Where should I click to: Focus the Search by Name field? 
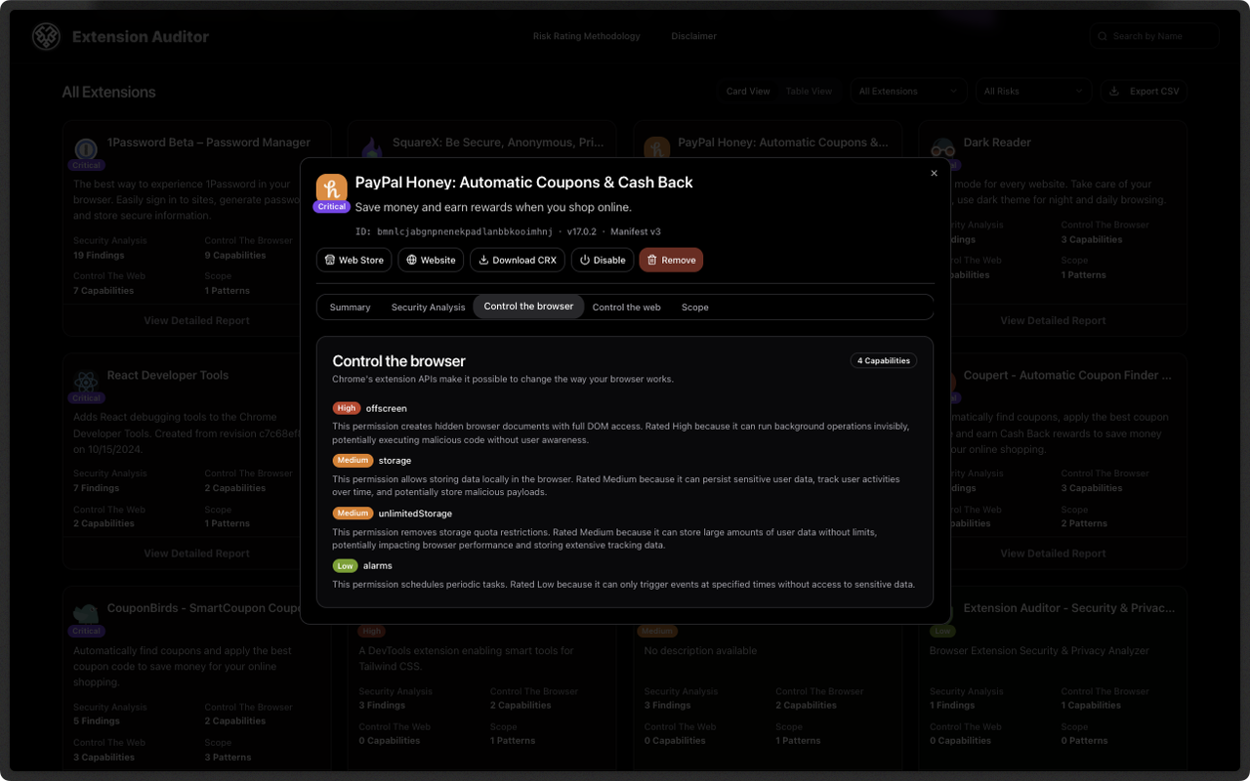(1154, 36)
